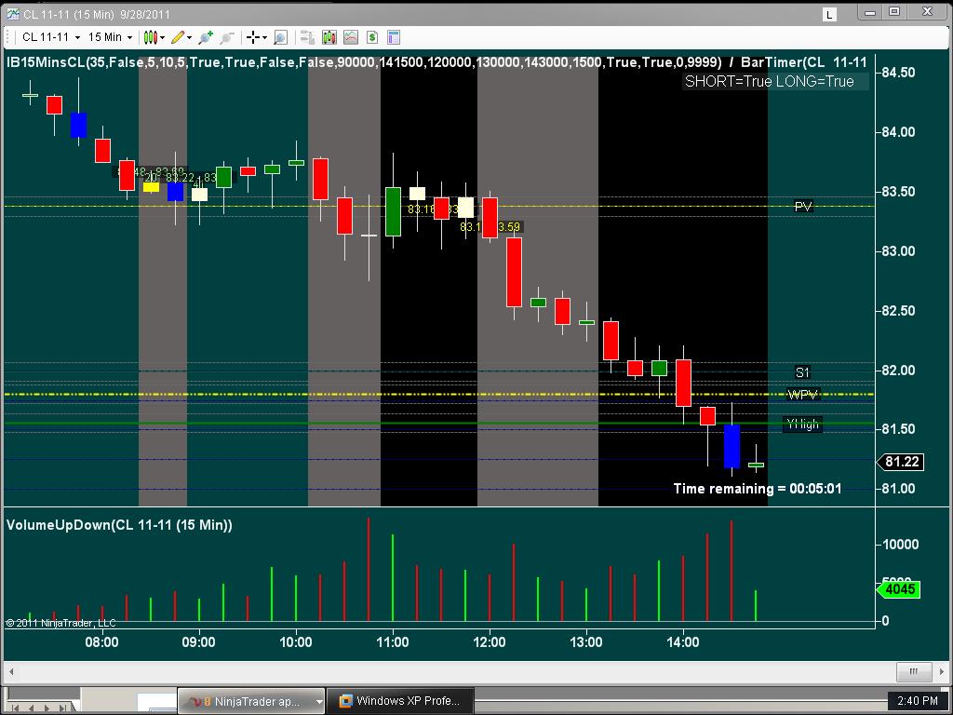Open the Strategies dollar-sign icon
The image size is (953, 715).
pyautogui.click(x=372, y=37)
